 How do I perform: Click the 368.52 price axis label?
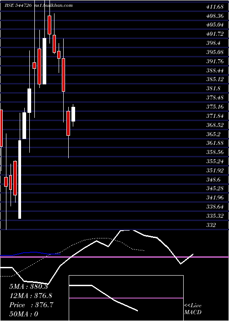point(215,125)
